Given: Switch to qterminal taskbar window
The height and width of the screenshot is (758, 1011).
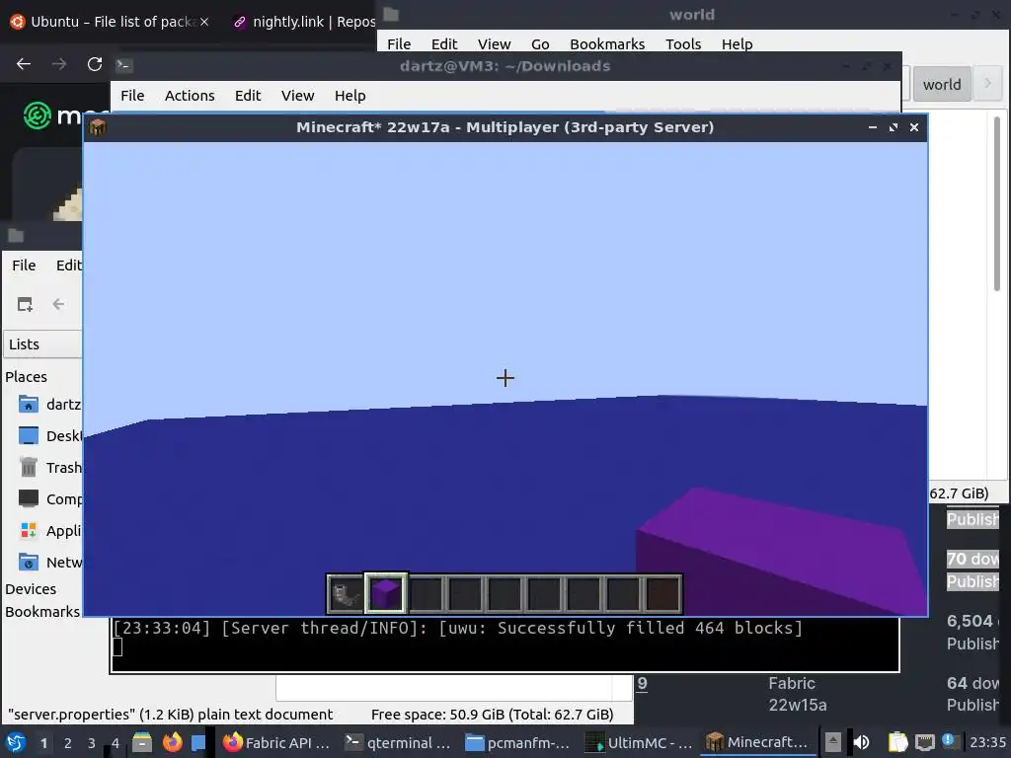Looking at the screenshot, I should (399, 742).
